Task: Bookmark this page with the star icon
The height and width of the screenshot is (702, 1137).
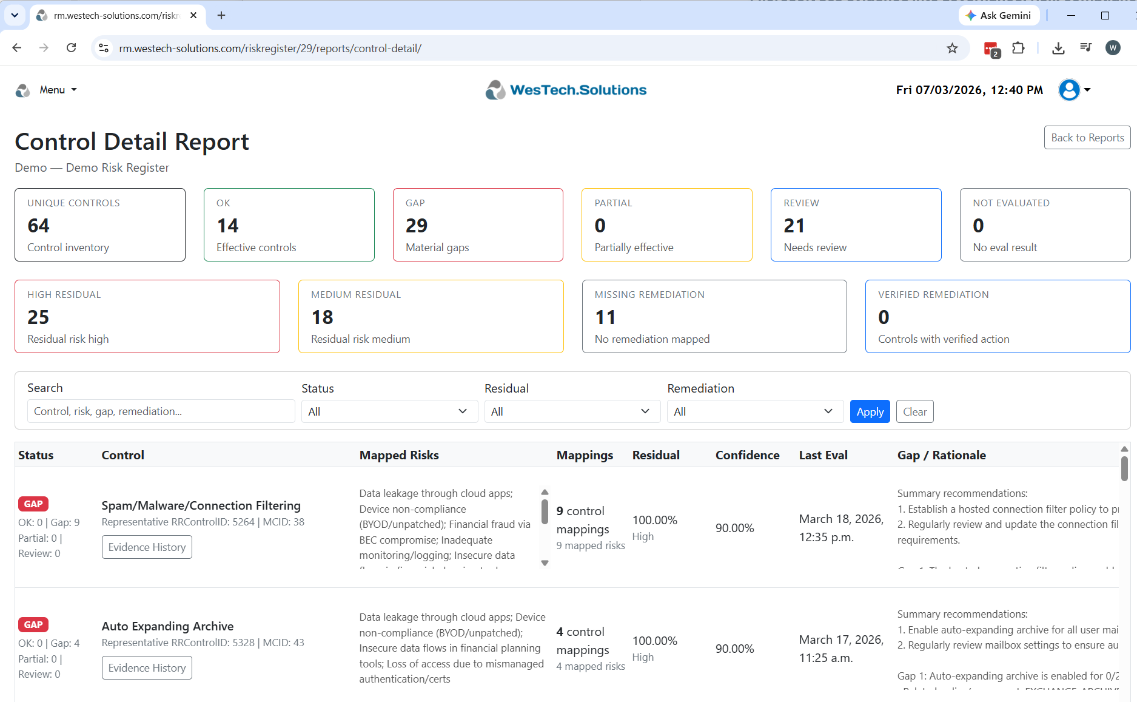Action: [952, 48]
